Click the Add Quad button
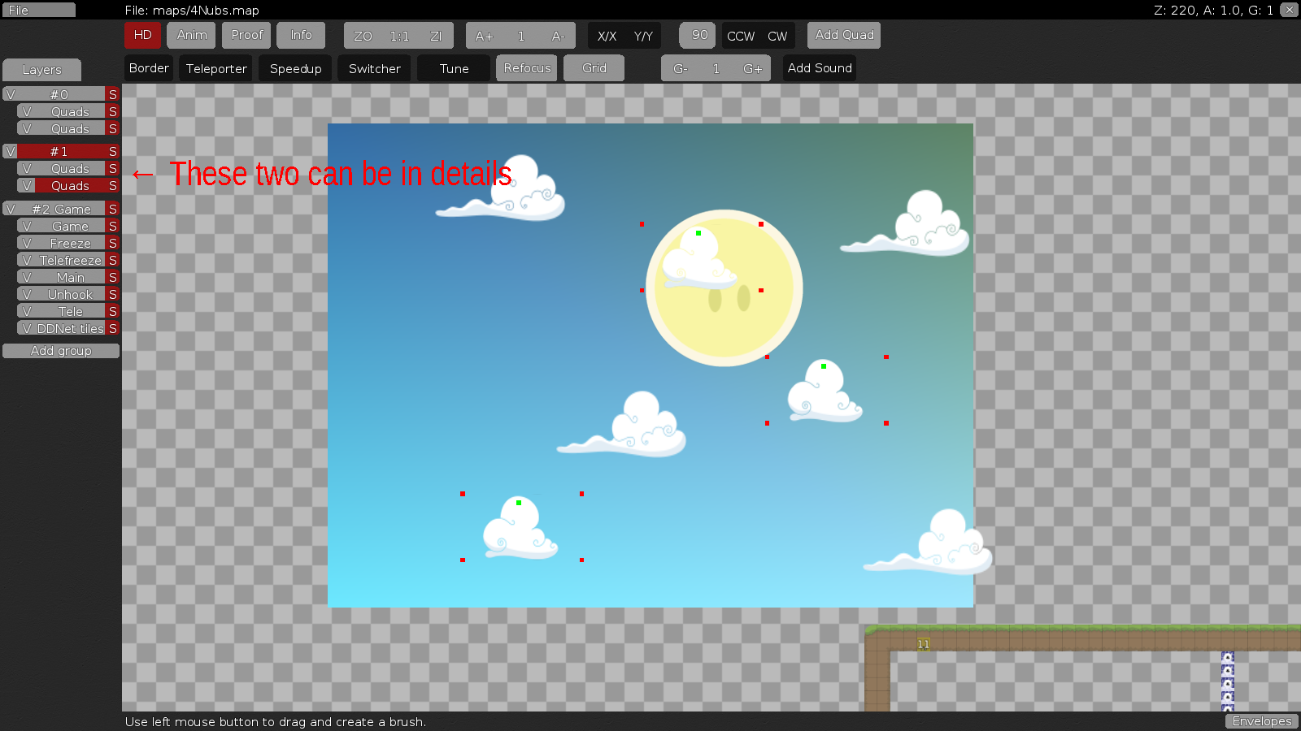 [x=843, y=35]
